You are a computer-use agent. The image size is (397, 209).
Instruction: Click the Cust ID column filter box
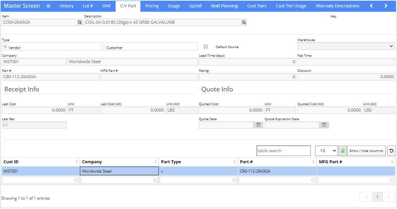click(x=40, y=180)
